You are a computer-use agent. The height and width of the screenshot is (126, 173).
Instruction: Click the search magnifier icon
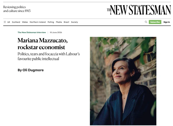[146, 22]
